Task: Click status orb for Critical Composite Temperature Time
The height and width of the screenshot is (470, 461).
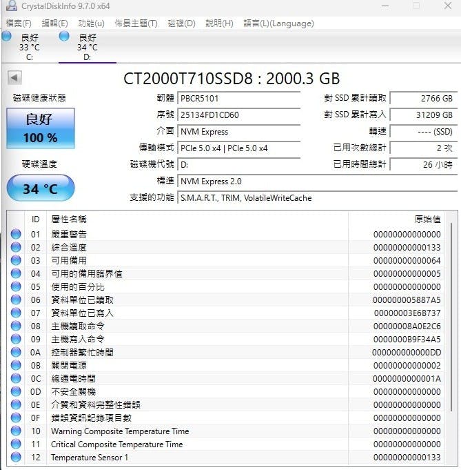Action: point(16,444)
